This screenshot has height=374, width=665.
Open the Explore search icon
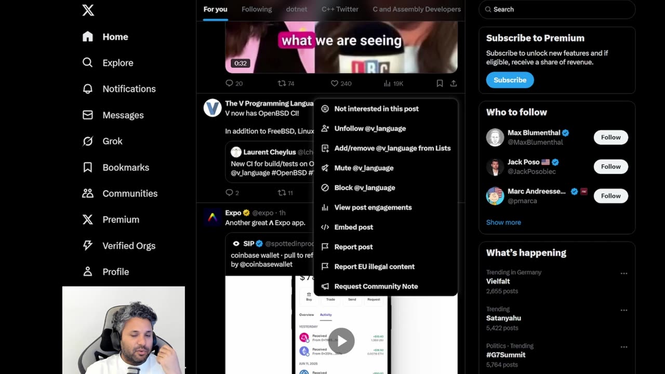(x=88, y=62)
